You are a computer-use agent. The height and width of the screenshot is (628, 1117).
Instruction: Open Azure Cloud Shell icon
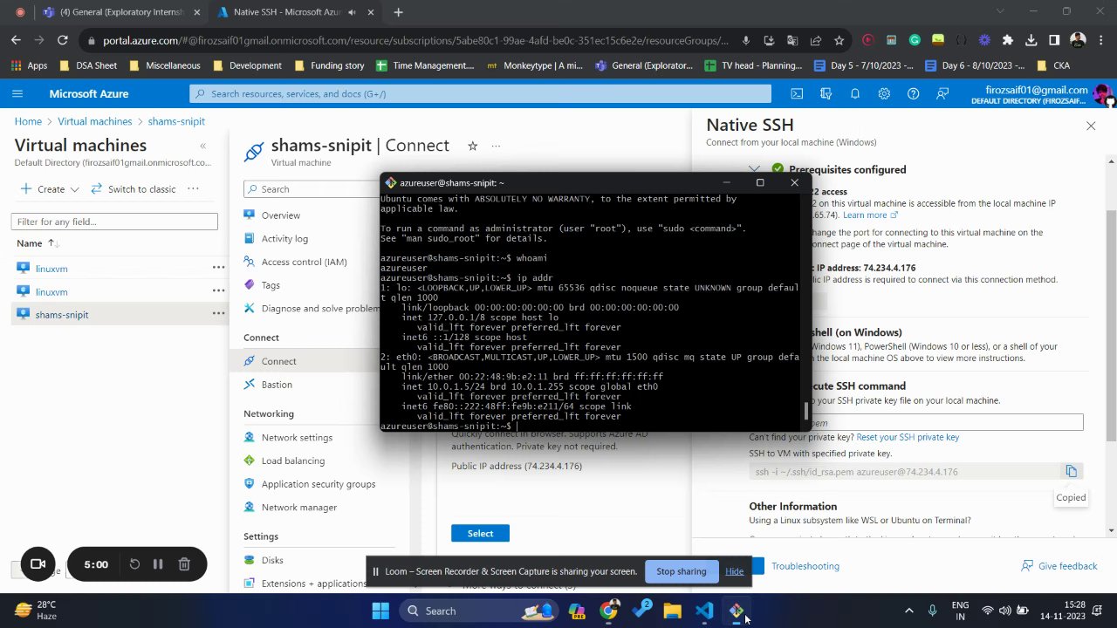797,93
